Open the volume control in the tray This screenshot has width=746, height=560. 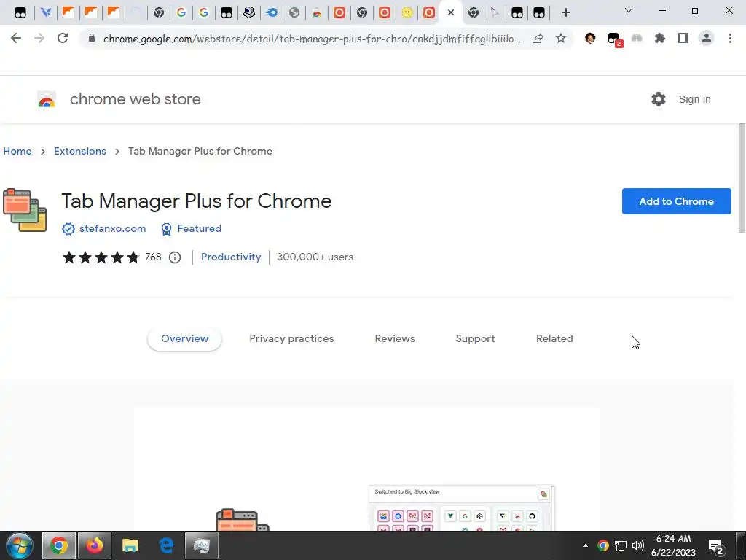click(x=638, y=545)
